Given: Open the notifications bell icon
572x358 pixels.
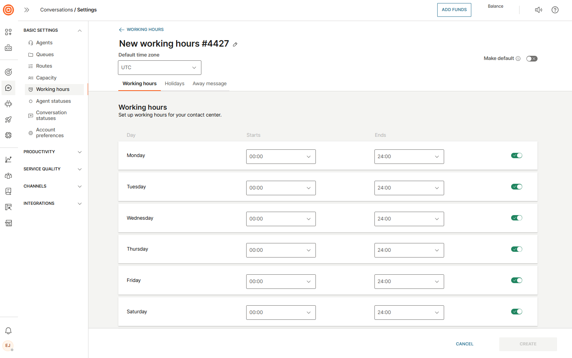Looking at the screenshot, I should coord(8,330).
